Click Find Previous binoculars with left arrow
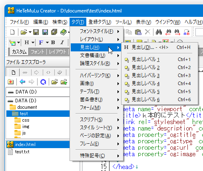Viewport: 203px width, 171px height. [x=168, y=32]
